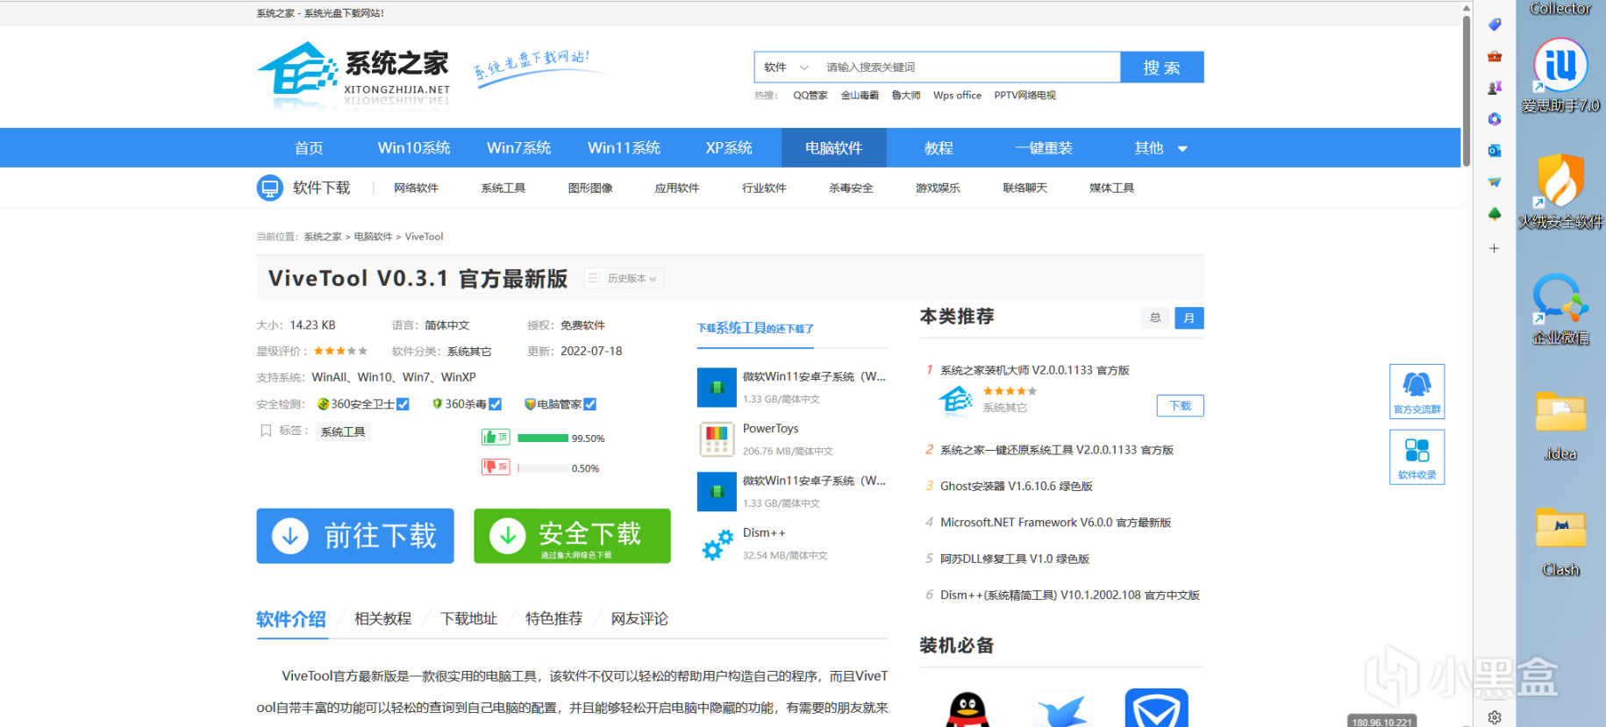Open the 杀毒安全 subcategory link
This screenshot has height=727, width=1606.
coord(851,188)
